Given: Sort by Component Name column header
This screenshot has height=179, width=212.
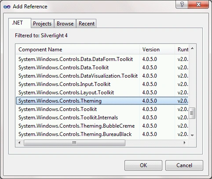Looking at the screenshot, I should click(x=78, y=50).
